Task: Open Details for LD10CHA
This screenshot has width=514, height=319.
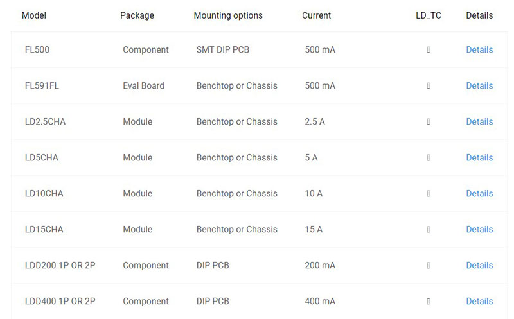Action: (479, 194)
